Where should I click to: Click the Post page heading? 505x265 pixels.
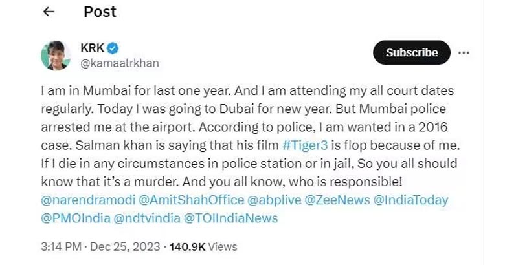pyautogui.click(x=101, y=12)
